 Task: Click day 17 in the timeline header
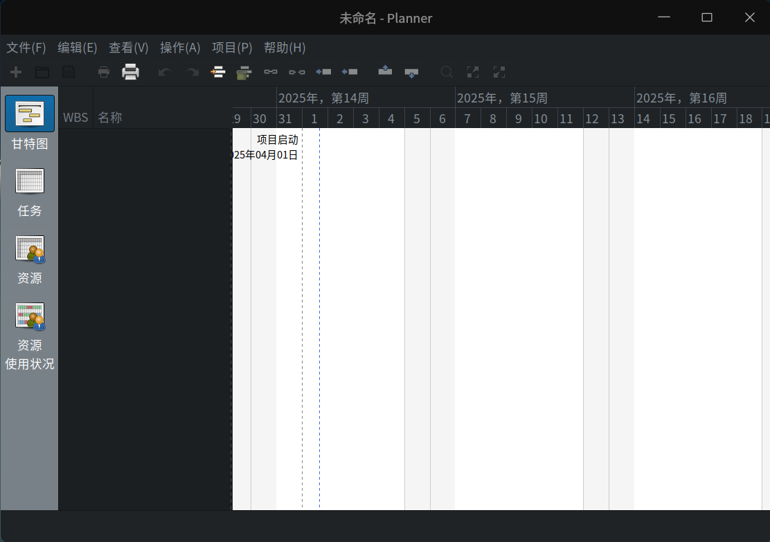tap(724, 118)
